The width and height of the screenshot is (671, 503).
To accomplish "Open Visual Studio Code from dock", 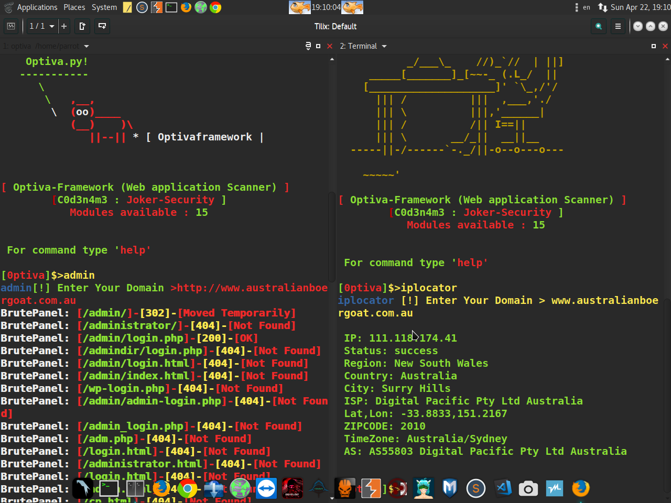I will click(503, 488).
